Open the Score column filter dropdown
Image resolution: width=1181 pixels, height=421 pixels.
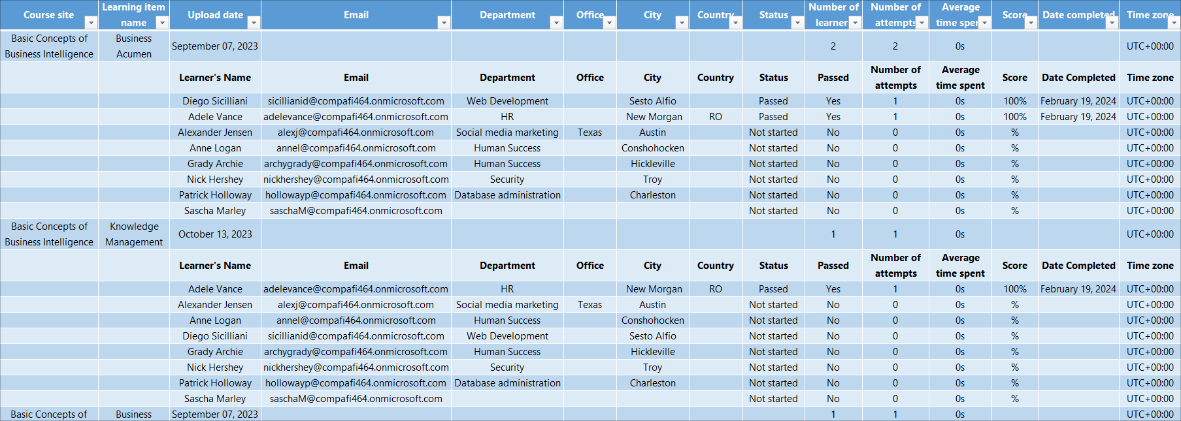coord(1030,23)
